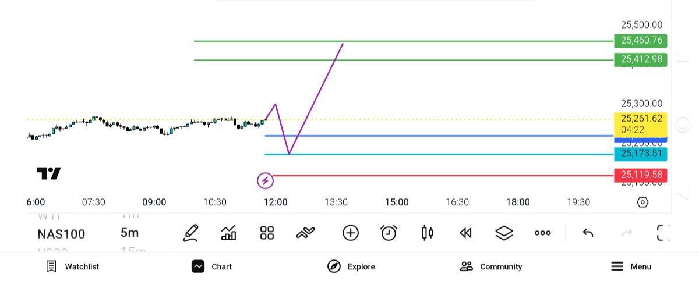The image size is (699, 281).
Task: Select the drawing pencil tool
Action: 190,233
